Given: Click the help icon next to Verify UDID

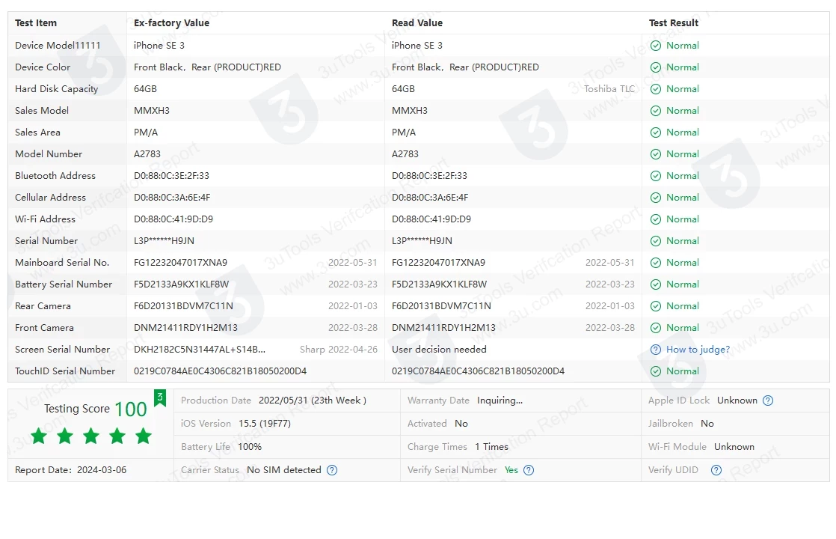Looking at the screenshot, I should coord(716,470).
